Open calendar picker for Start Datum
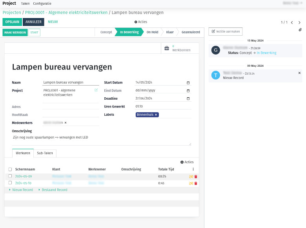306x228 pixels. (x=188, y=83)
